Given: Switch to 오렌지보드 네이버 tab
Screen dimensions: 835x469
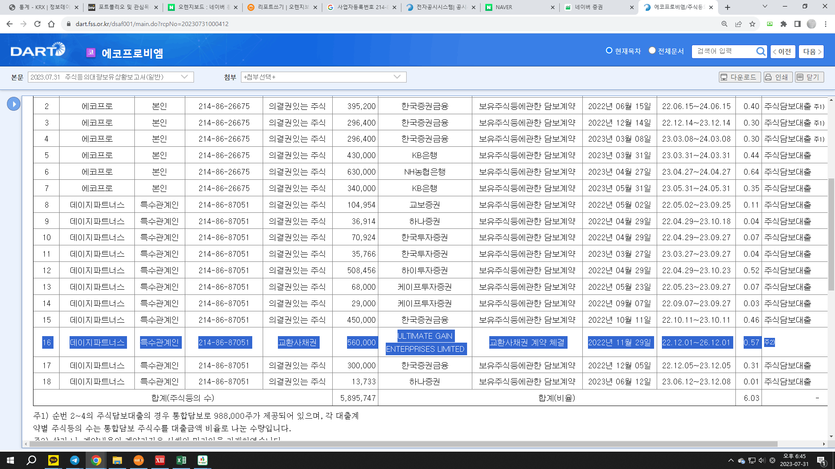Looking at the screenshot, I should pos(203,7).
